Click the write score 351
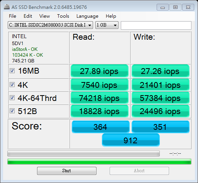Viewport: 198px width, 183px height. [x=161, y=127]
